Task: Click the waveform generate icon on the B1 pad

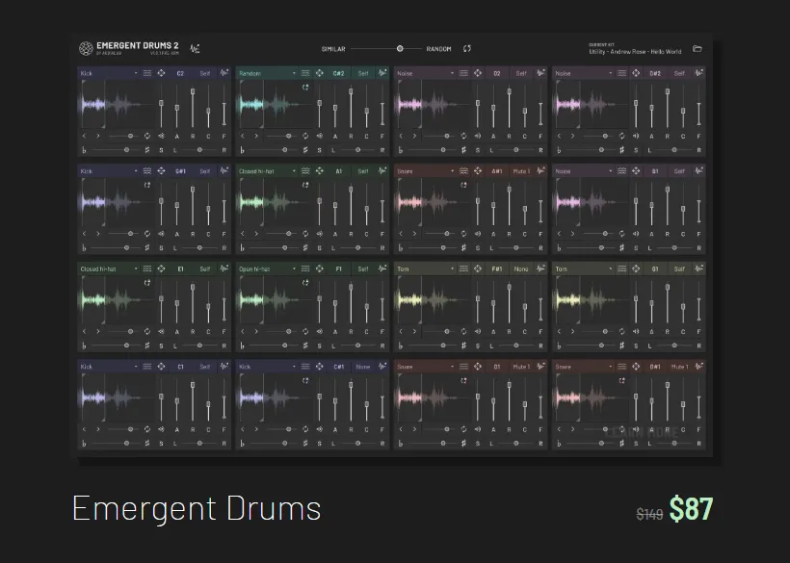Action: pyautogui.click(x=698, y=171)
